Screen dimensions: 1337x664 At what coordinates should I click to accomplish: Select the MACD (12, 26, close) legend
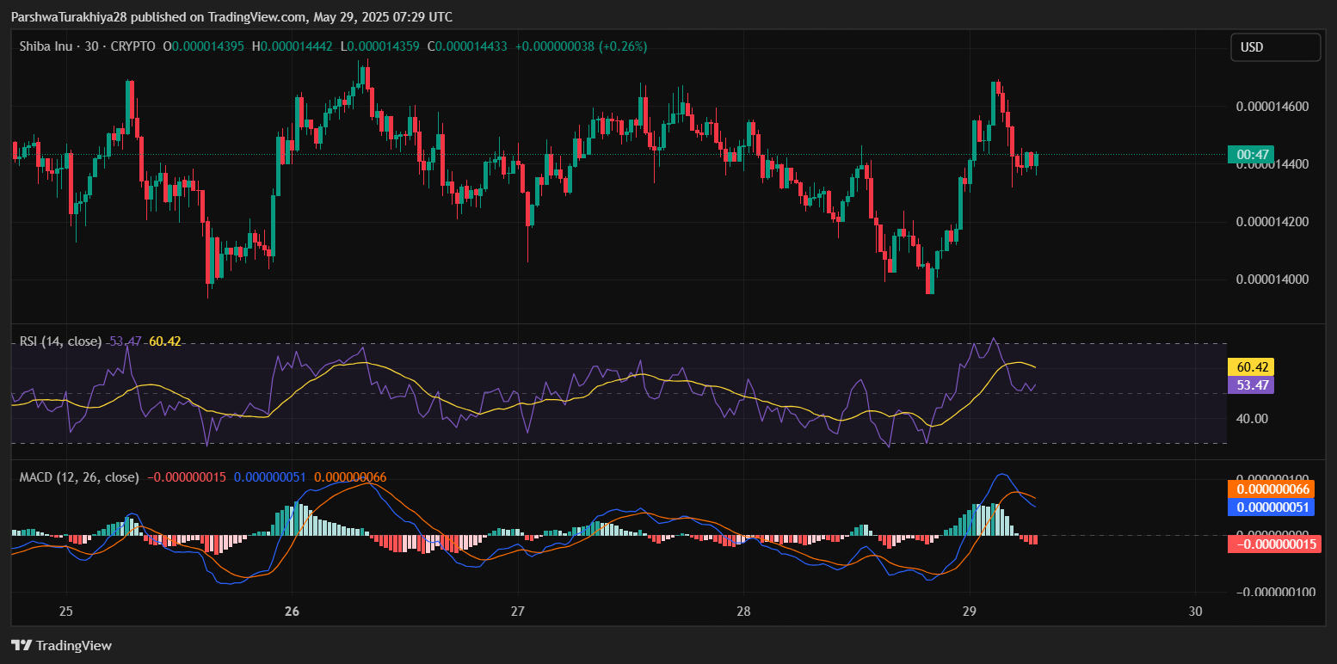coord(79,476)
